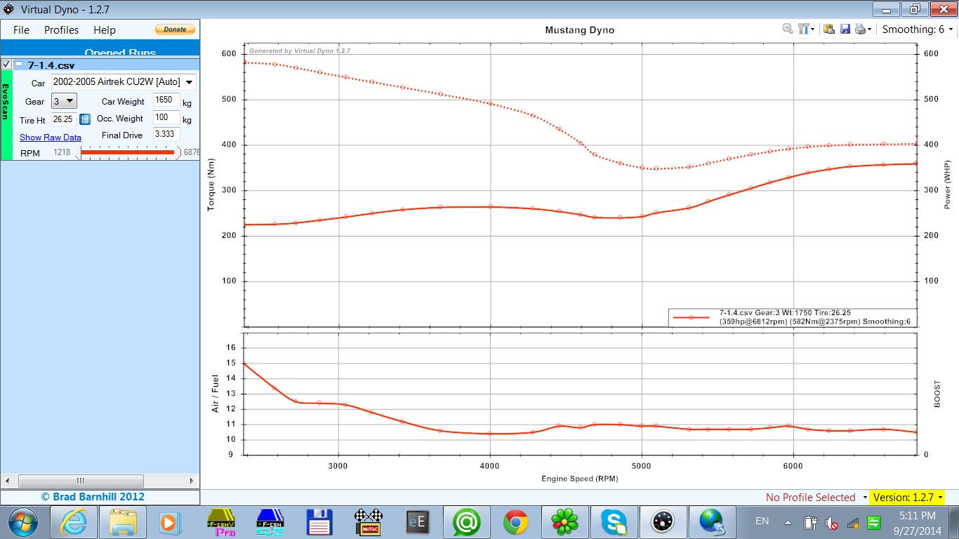The height and width of the screenshot is (539, 959).
Task: Open the graph settings tools icon
Action: [x=805, y=29]
